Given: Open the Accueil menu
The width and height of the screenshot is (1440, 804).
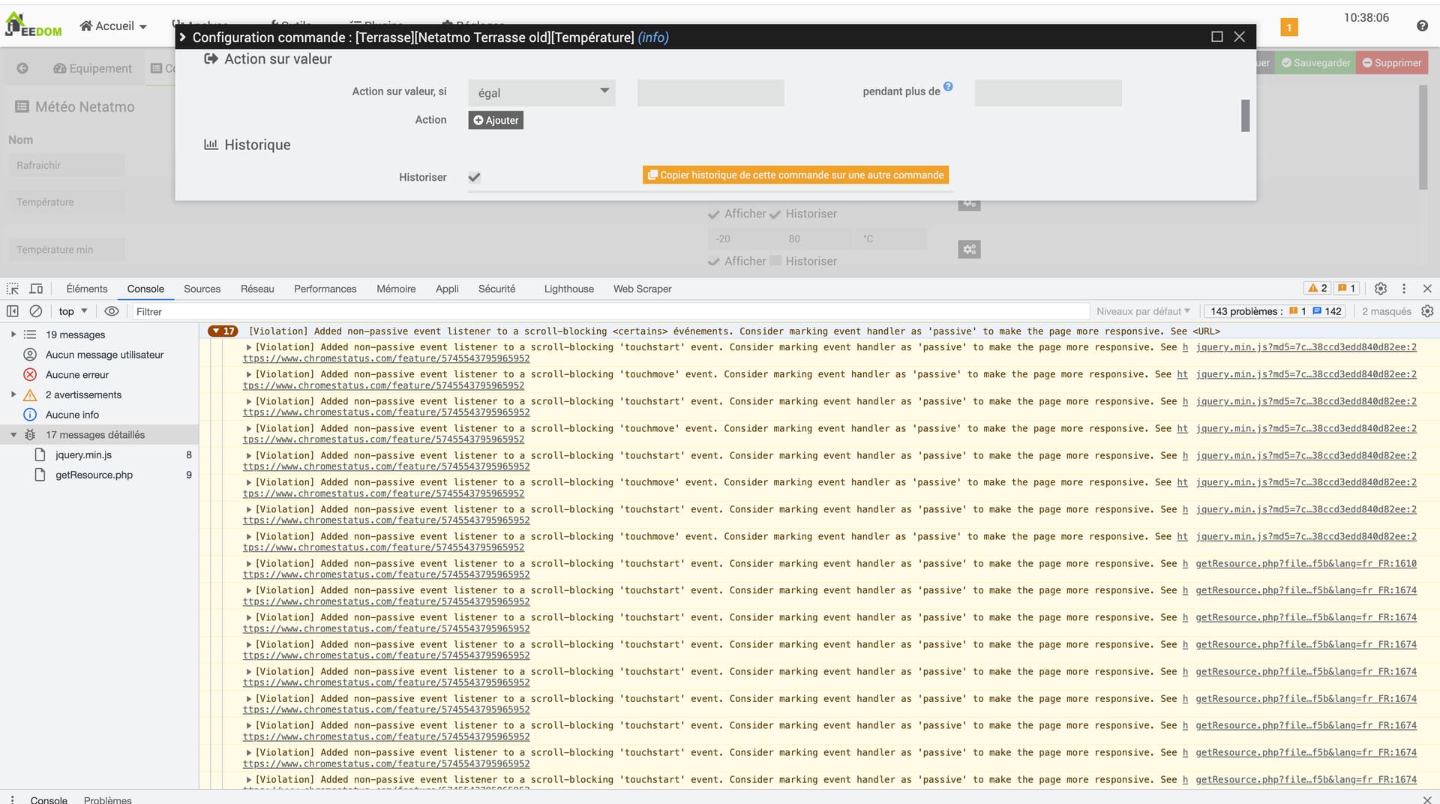Looking at the screenshot, I should (113, 25).
